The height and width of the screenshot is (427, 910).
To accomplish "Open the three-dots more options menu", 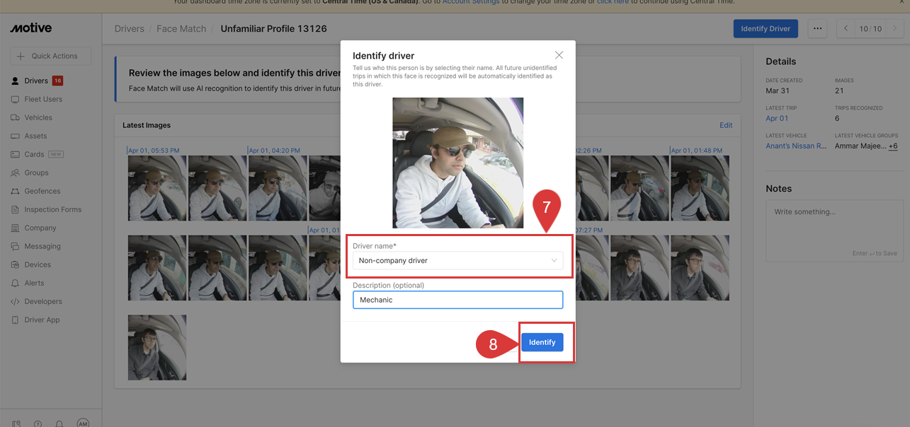I will pos(817,29).
